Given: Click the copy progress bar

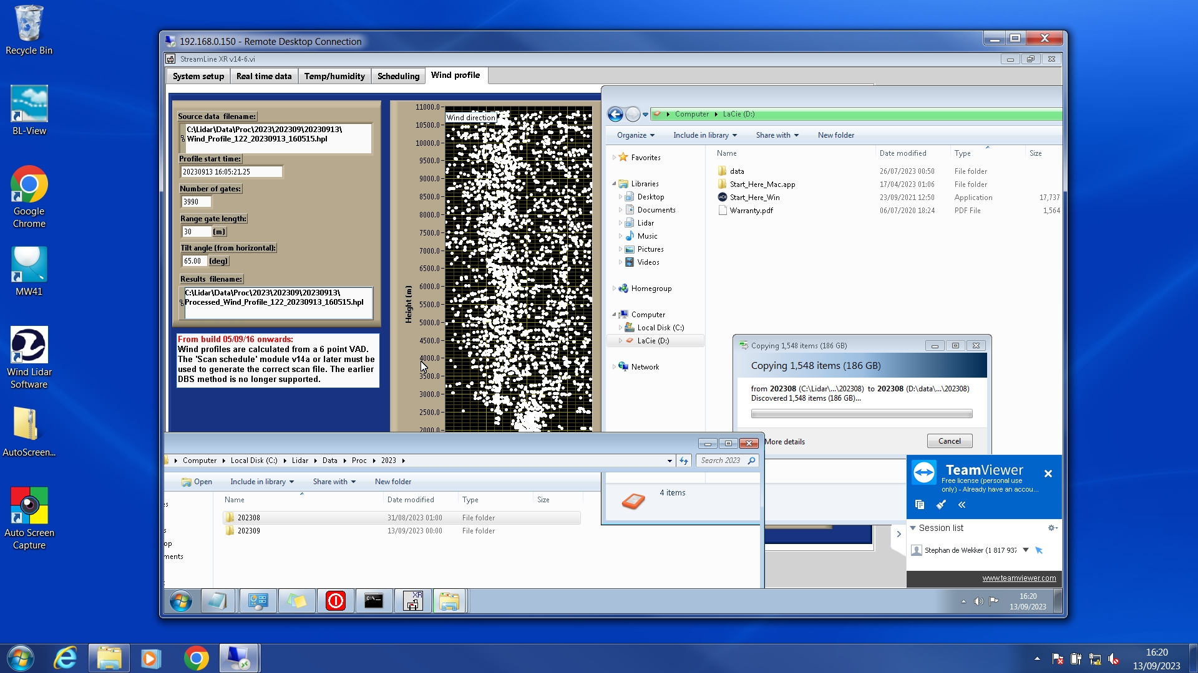Looking at the screenshot, I should point(861,414).
